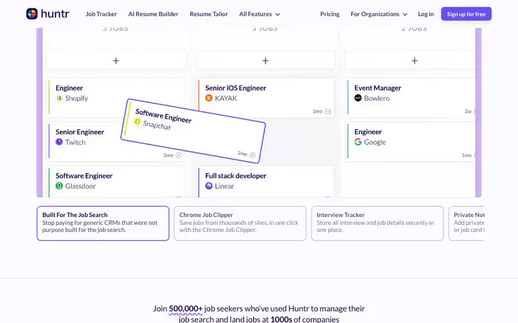The height and width of the screenshot is (323, 518).
Task: Click the Google company logo
Action: [x=358, y=142]
